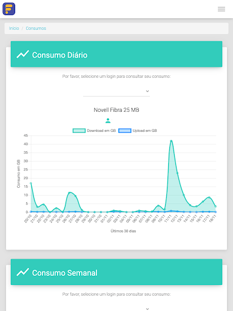Click the daily login select field
The width and height of the screenshot is (233, 311).
point(116,91)
